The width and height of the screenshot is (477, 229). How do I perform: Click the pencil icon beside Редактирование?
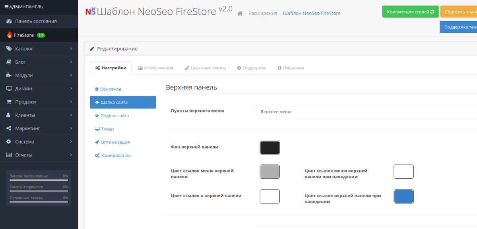coord(92,49)
